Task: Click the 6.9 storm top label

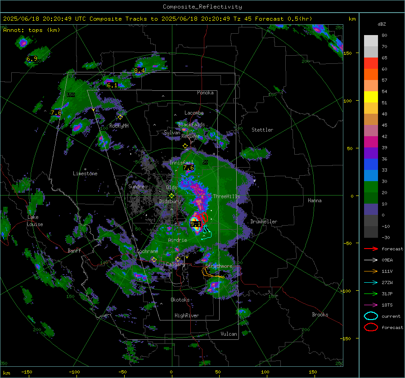Action: 32,59
